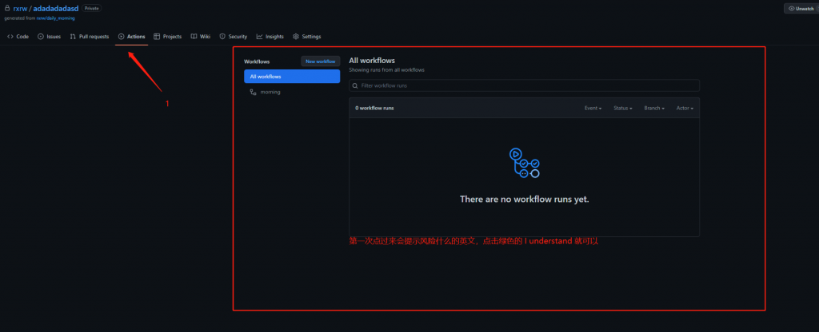Image resolution: width=819 pixels, height=332 pixels.
Task: Click the Code angle-brackets icon
Action: click(10, 37)
